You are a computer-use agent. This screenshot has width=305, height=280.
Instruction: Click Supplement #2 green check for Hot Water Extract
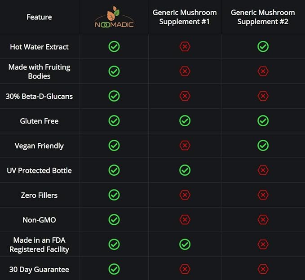tap(263, 47)
